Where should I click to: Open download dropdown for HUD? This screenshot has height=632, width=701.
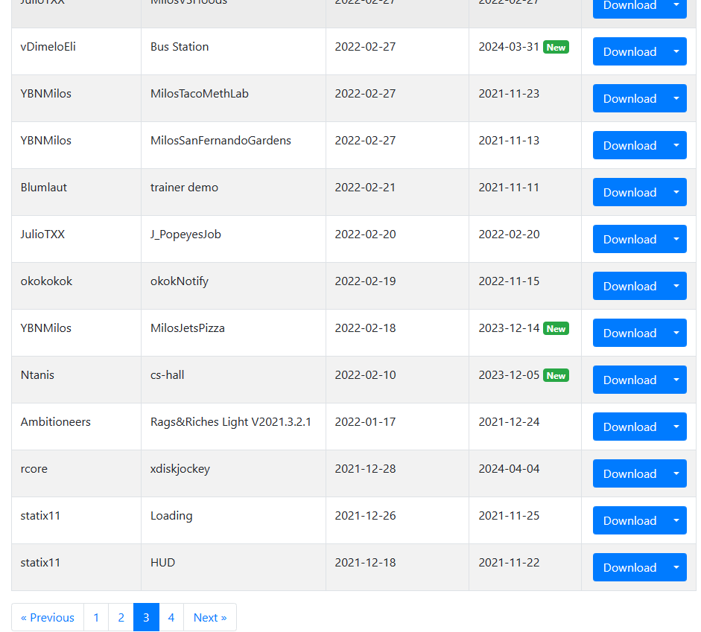click(676, 567)
